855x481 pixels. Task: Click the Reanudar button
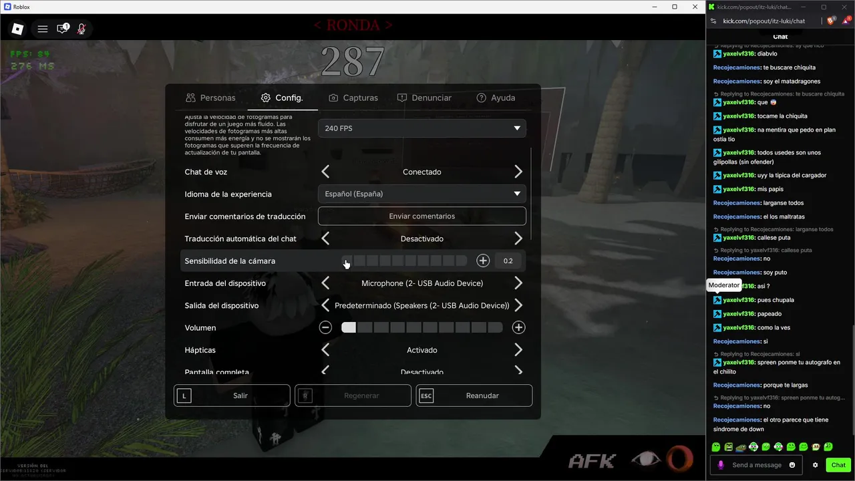coord(474,395)
